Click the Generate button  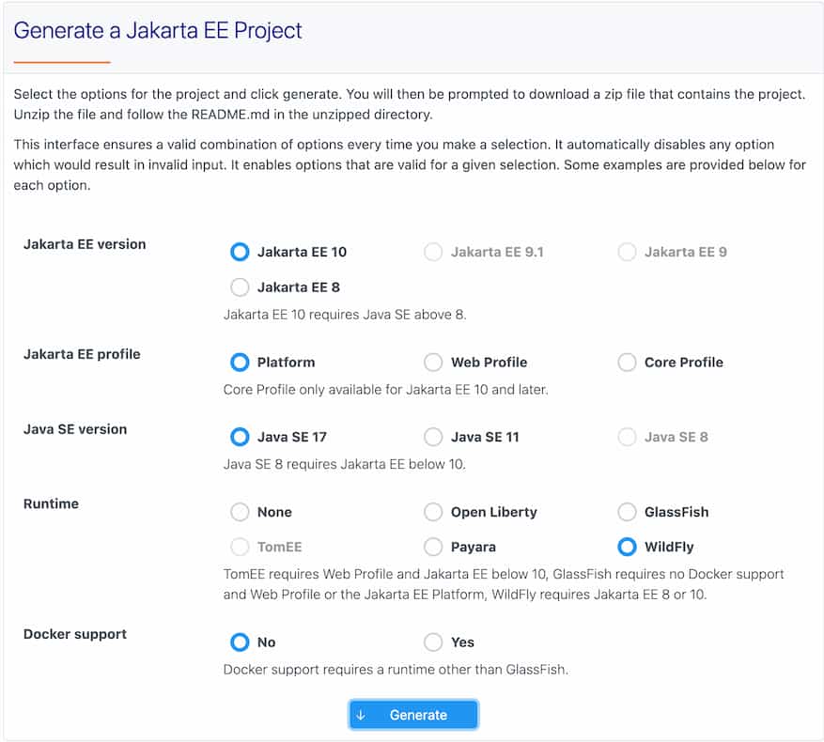pyautogui.click(x=413, y=715)
